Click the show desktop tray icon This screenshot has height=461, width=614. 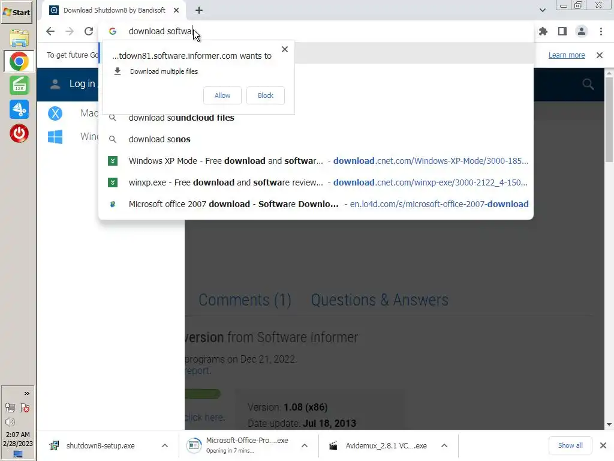click(18, 454)
